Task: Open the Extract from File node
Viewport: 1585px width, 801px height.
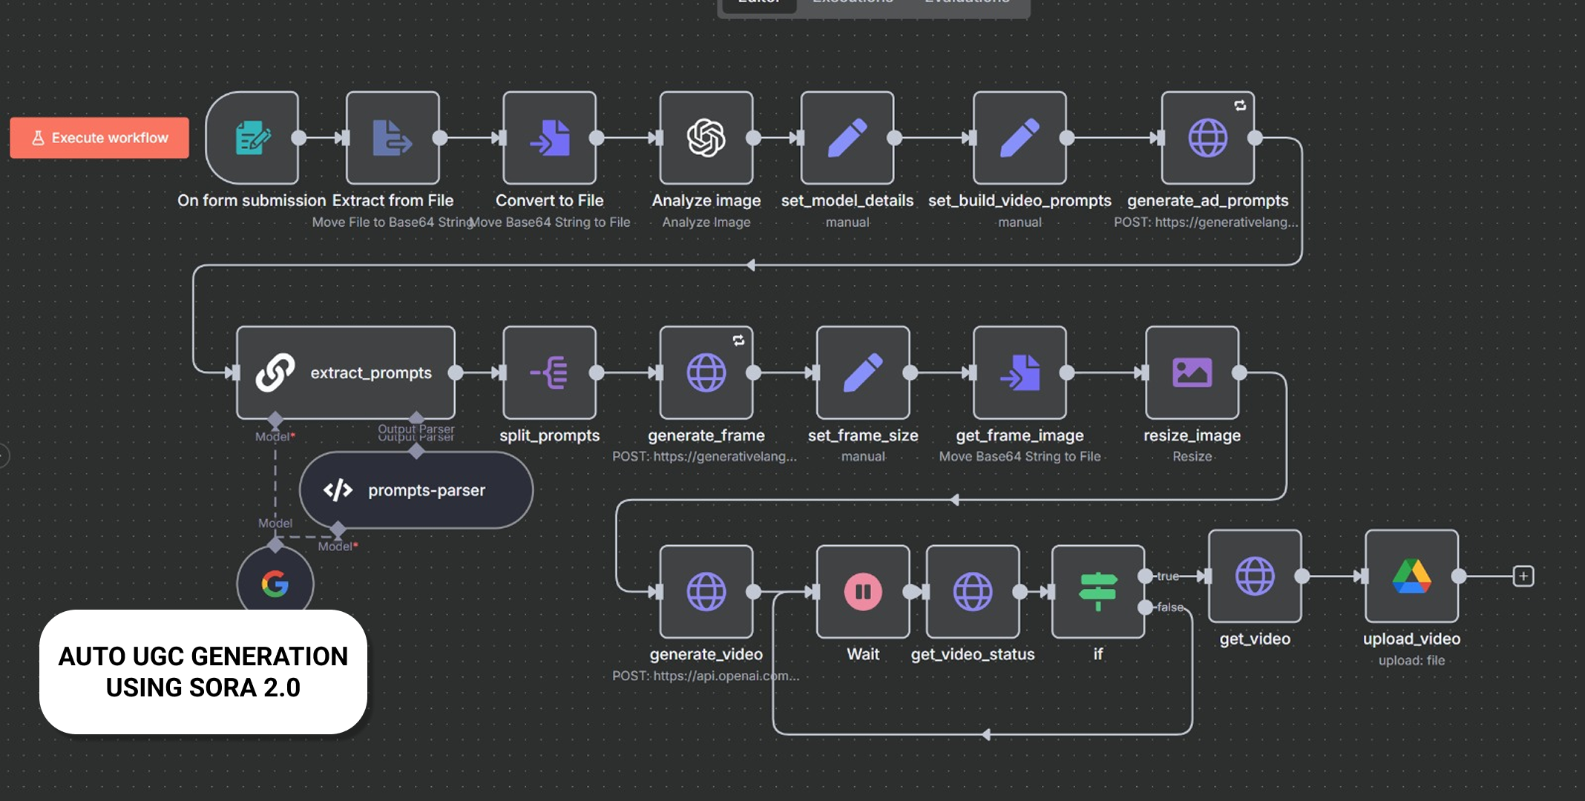Action: [393, 138]
